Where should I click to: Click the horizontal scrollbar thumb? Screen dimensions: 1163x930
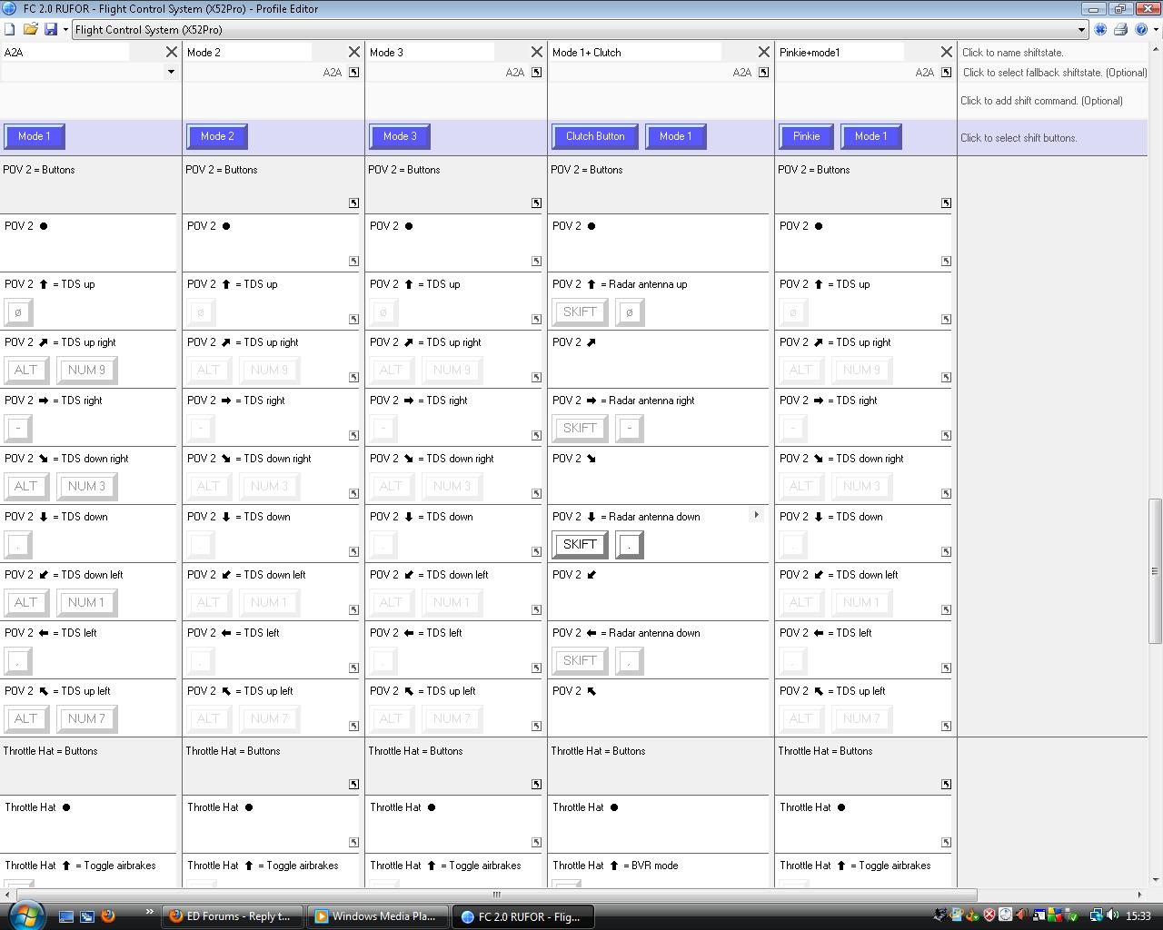496,895
